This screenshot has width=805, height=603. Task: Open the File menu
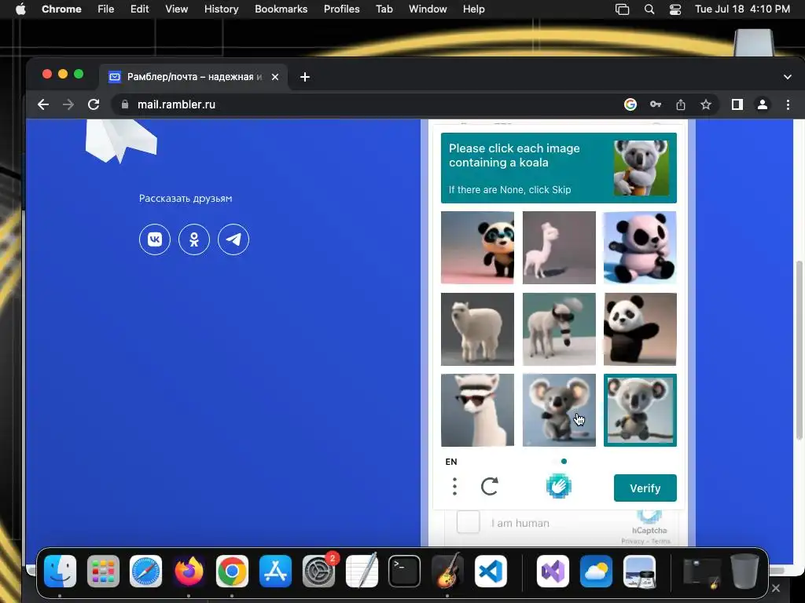click(106, 9)
